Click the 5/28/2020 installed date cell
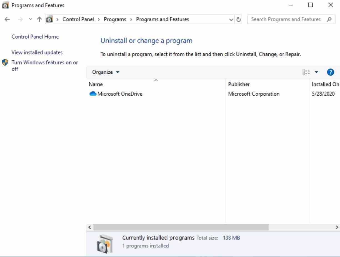The width and height of the screenshot is (340, 257). coord(323,94)
